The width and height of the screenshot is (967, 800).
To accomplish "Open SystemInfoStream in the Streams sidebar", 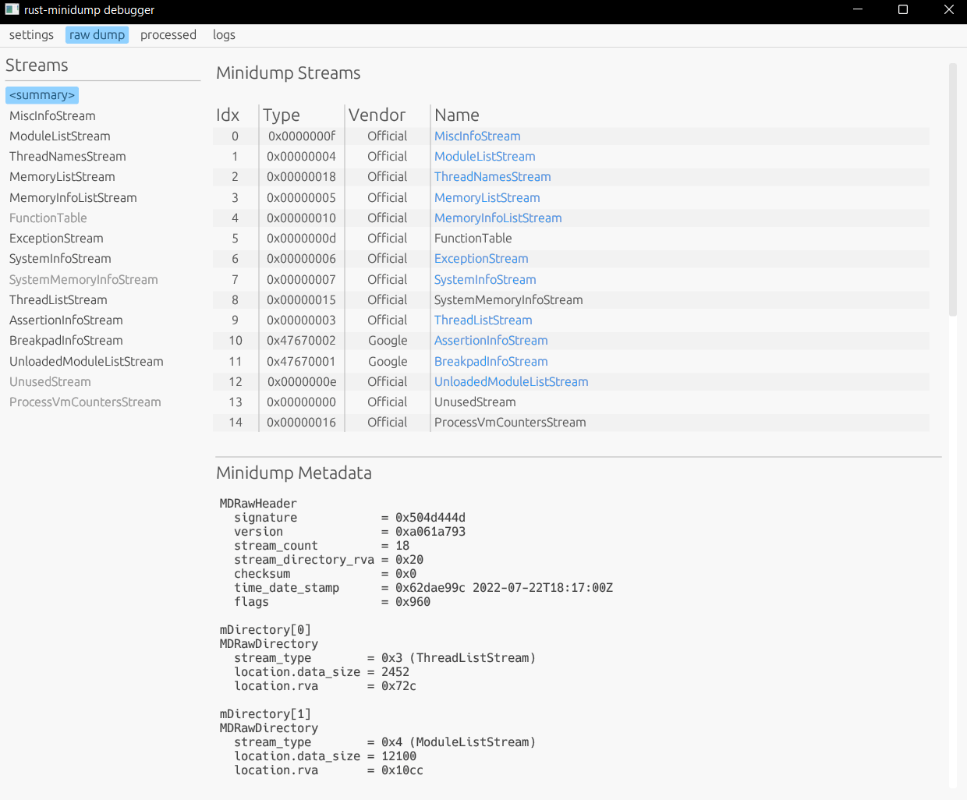I will [60, 258].
